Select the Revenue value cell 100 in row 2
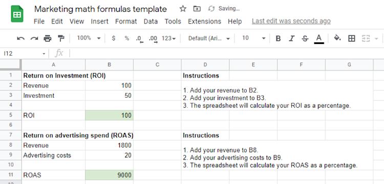This screenshot has width=384, height=184. coord(109,85)
